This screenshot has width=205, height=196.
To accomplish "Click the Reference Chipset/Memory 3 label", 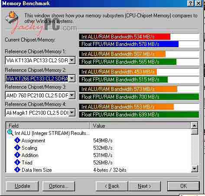I will (36, 87).
